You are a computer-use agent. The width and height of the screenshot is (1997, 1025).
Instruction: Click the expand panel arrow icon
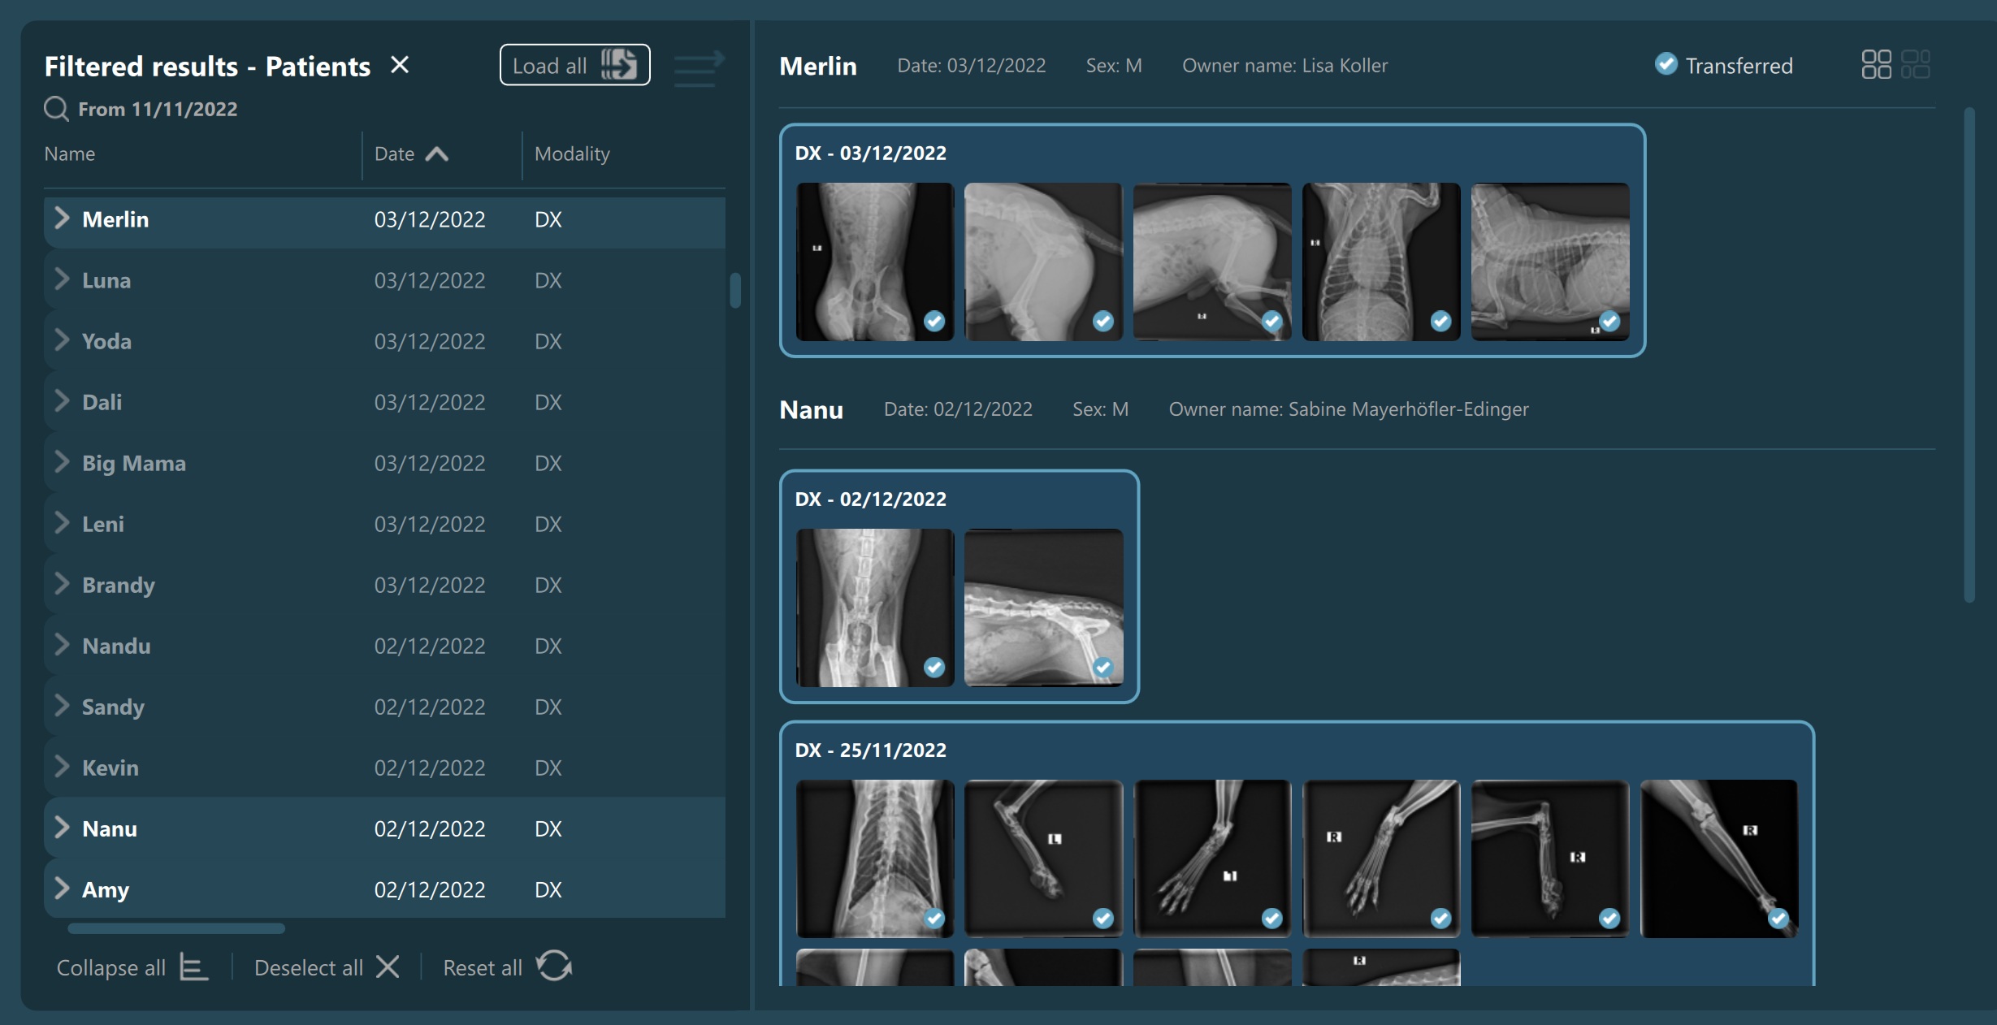pos(699,69)
